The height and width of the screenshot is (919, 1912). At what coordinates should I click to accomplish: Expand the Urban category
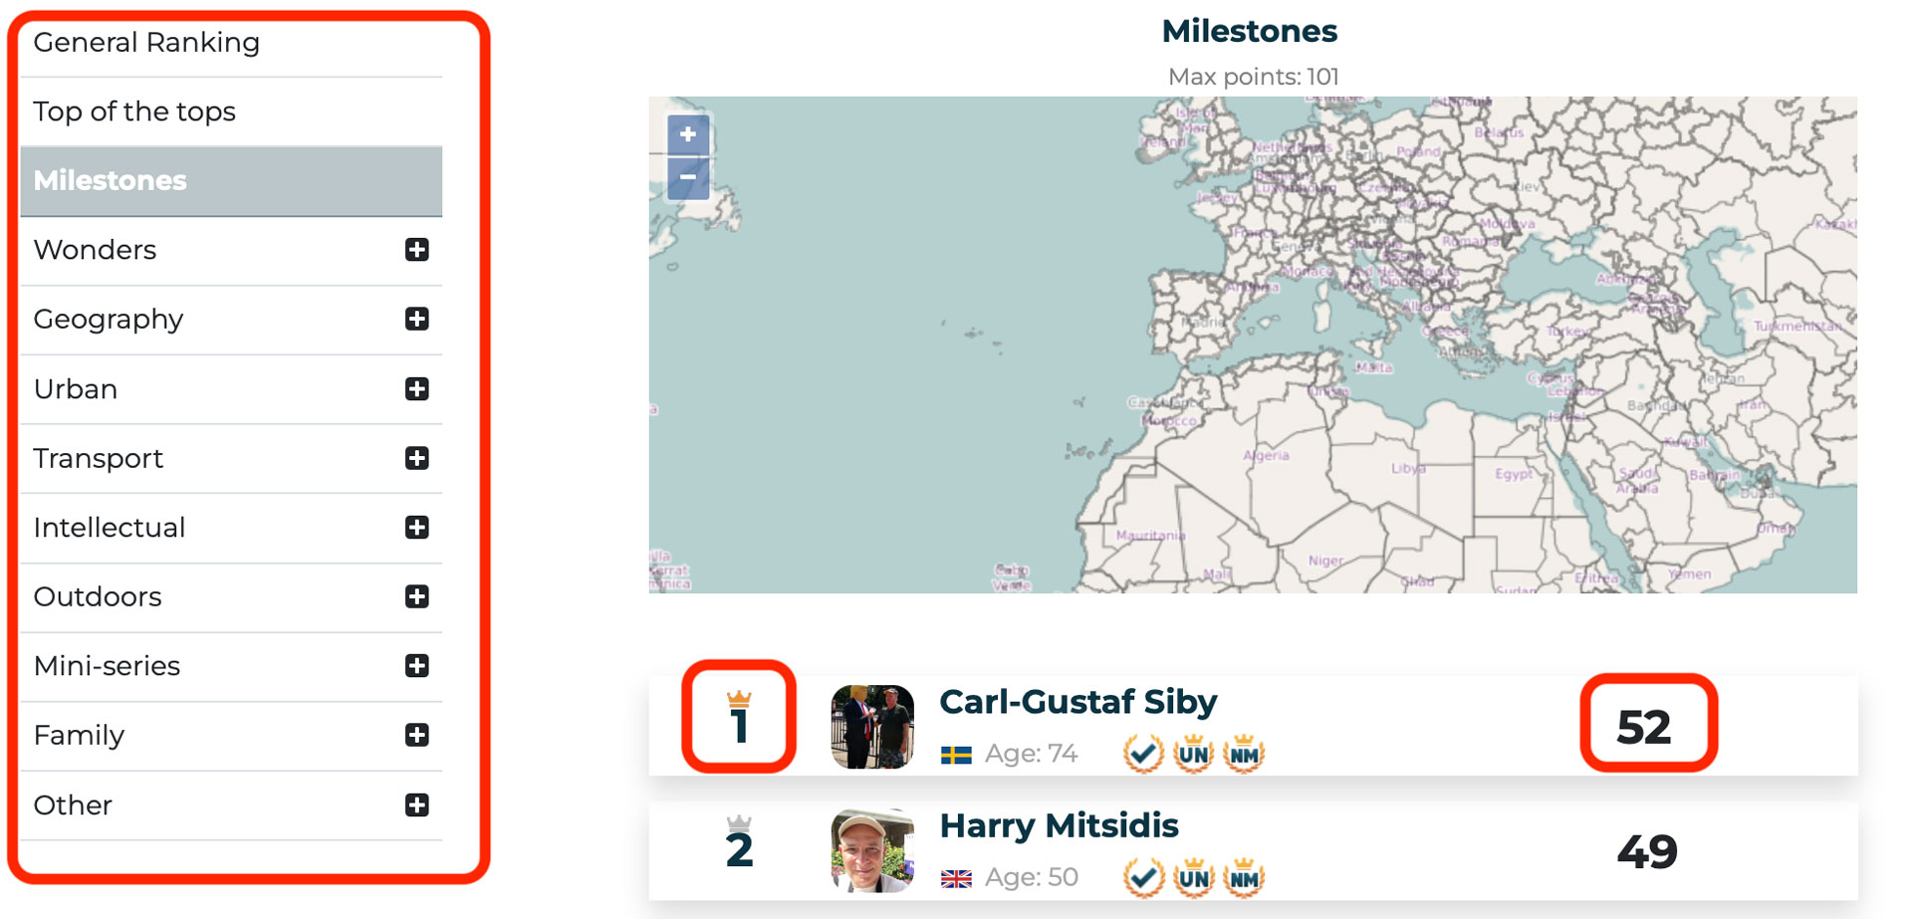pyautogui.click(x=417, y=388)
